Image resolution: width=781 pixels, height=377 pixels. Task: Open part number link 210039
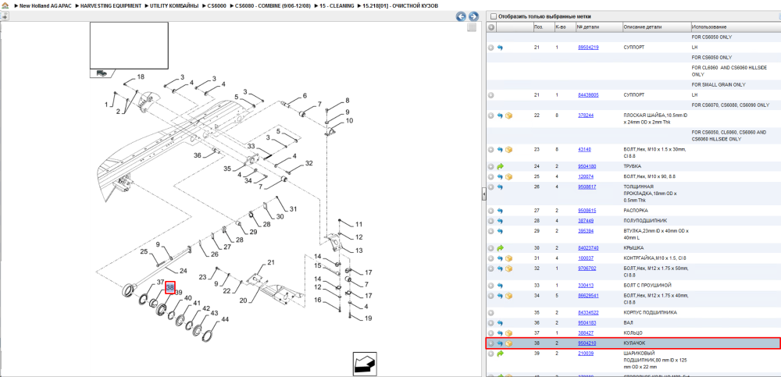tap(585, 354)
